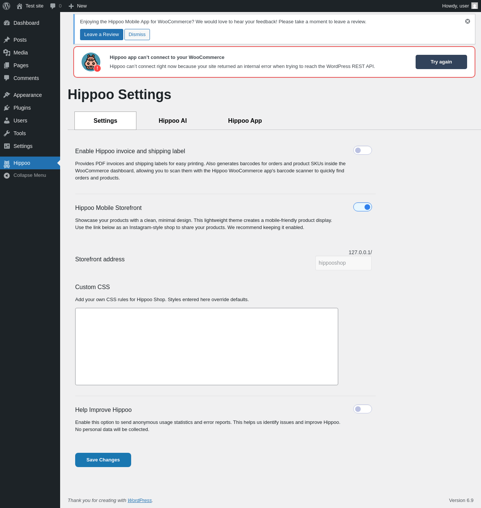This screenshot has height=508, width=481.
Task: Click the Users person icon
Action: (7, 121)
